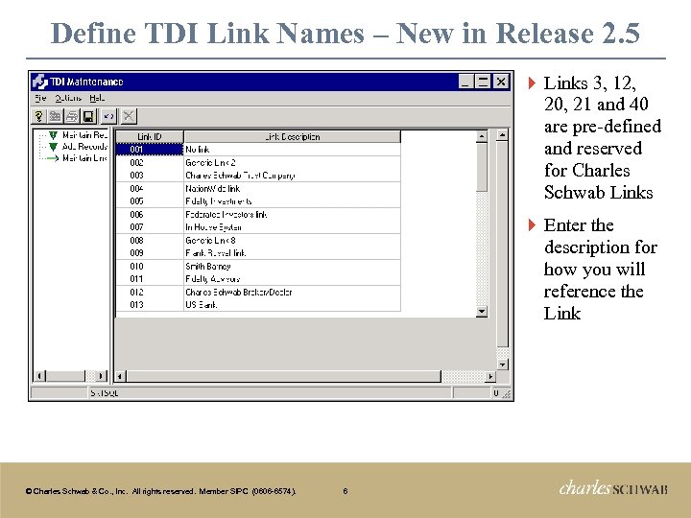
Task: Select the Add Records tree item
Action: [x=84, y=146]
